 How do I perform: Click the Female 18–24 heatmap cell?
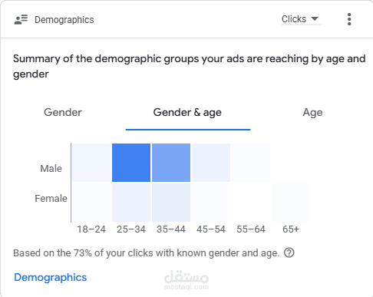tap(91, 203)
